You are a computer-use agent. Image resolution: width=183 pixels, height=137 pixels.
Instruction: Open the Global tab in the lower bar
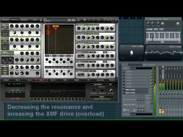[6, 80]
